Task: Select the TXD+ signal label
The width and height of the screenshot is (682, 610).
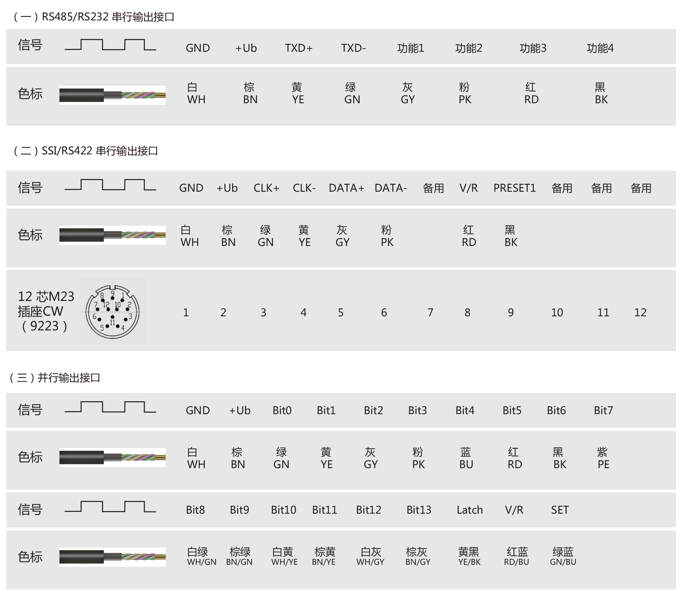Action: 299,48
